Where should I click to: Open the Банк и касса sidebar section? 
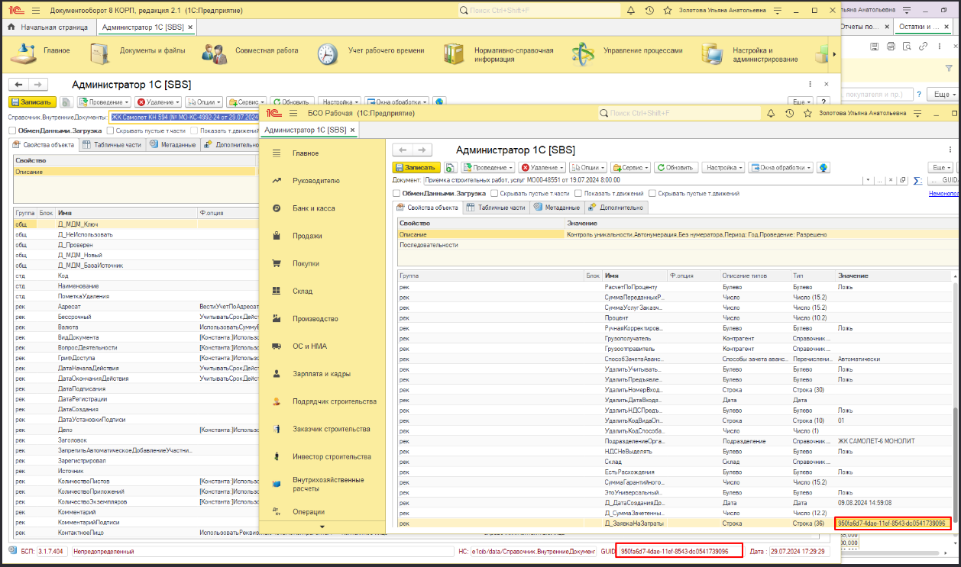click(313, 208)
